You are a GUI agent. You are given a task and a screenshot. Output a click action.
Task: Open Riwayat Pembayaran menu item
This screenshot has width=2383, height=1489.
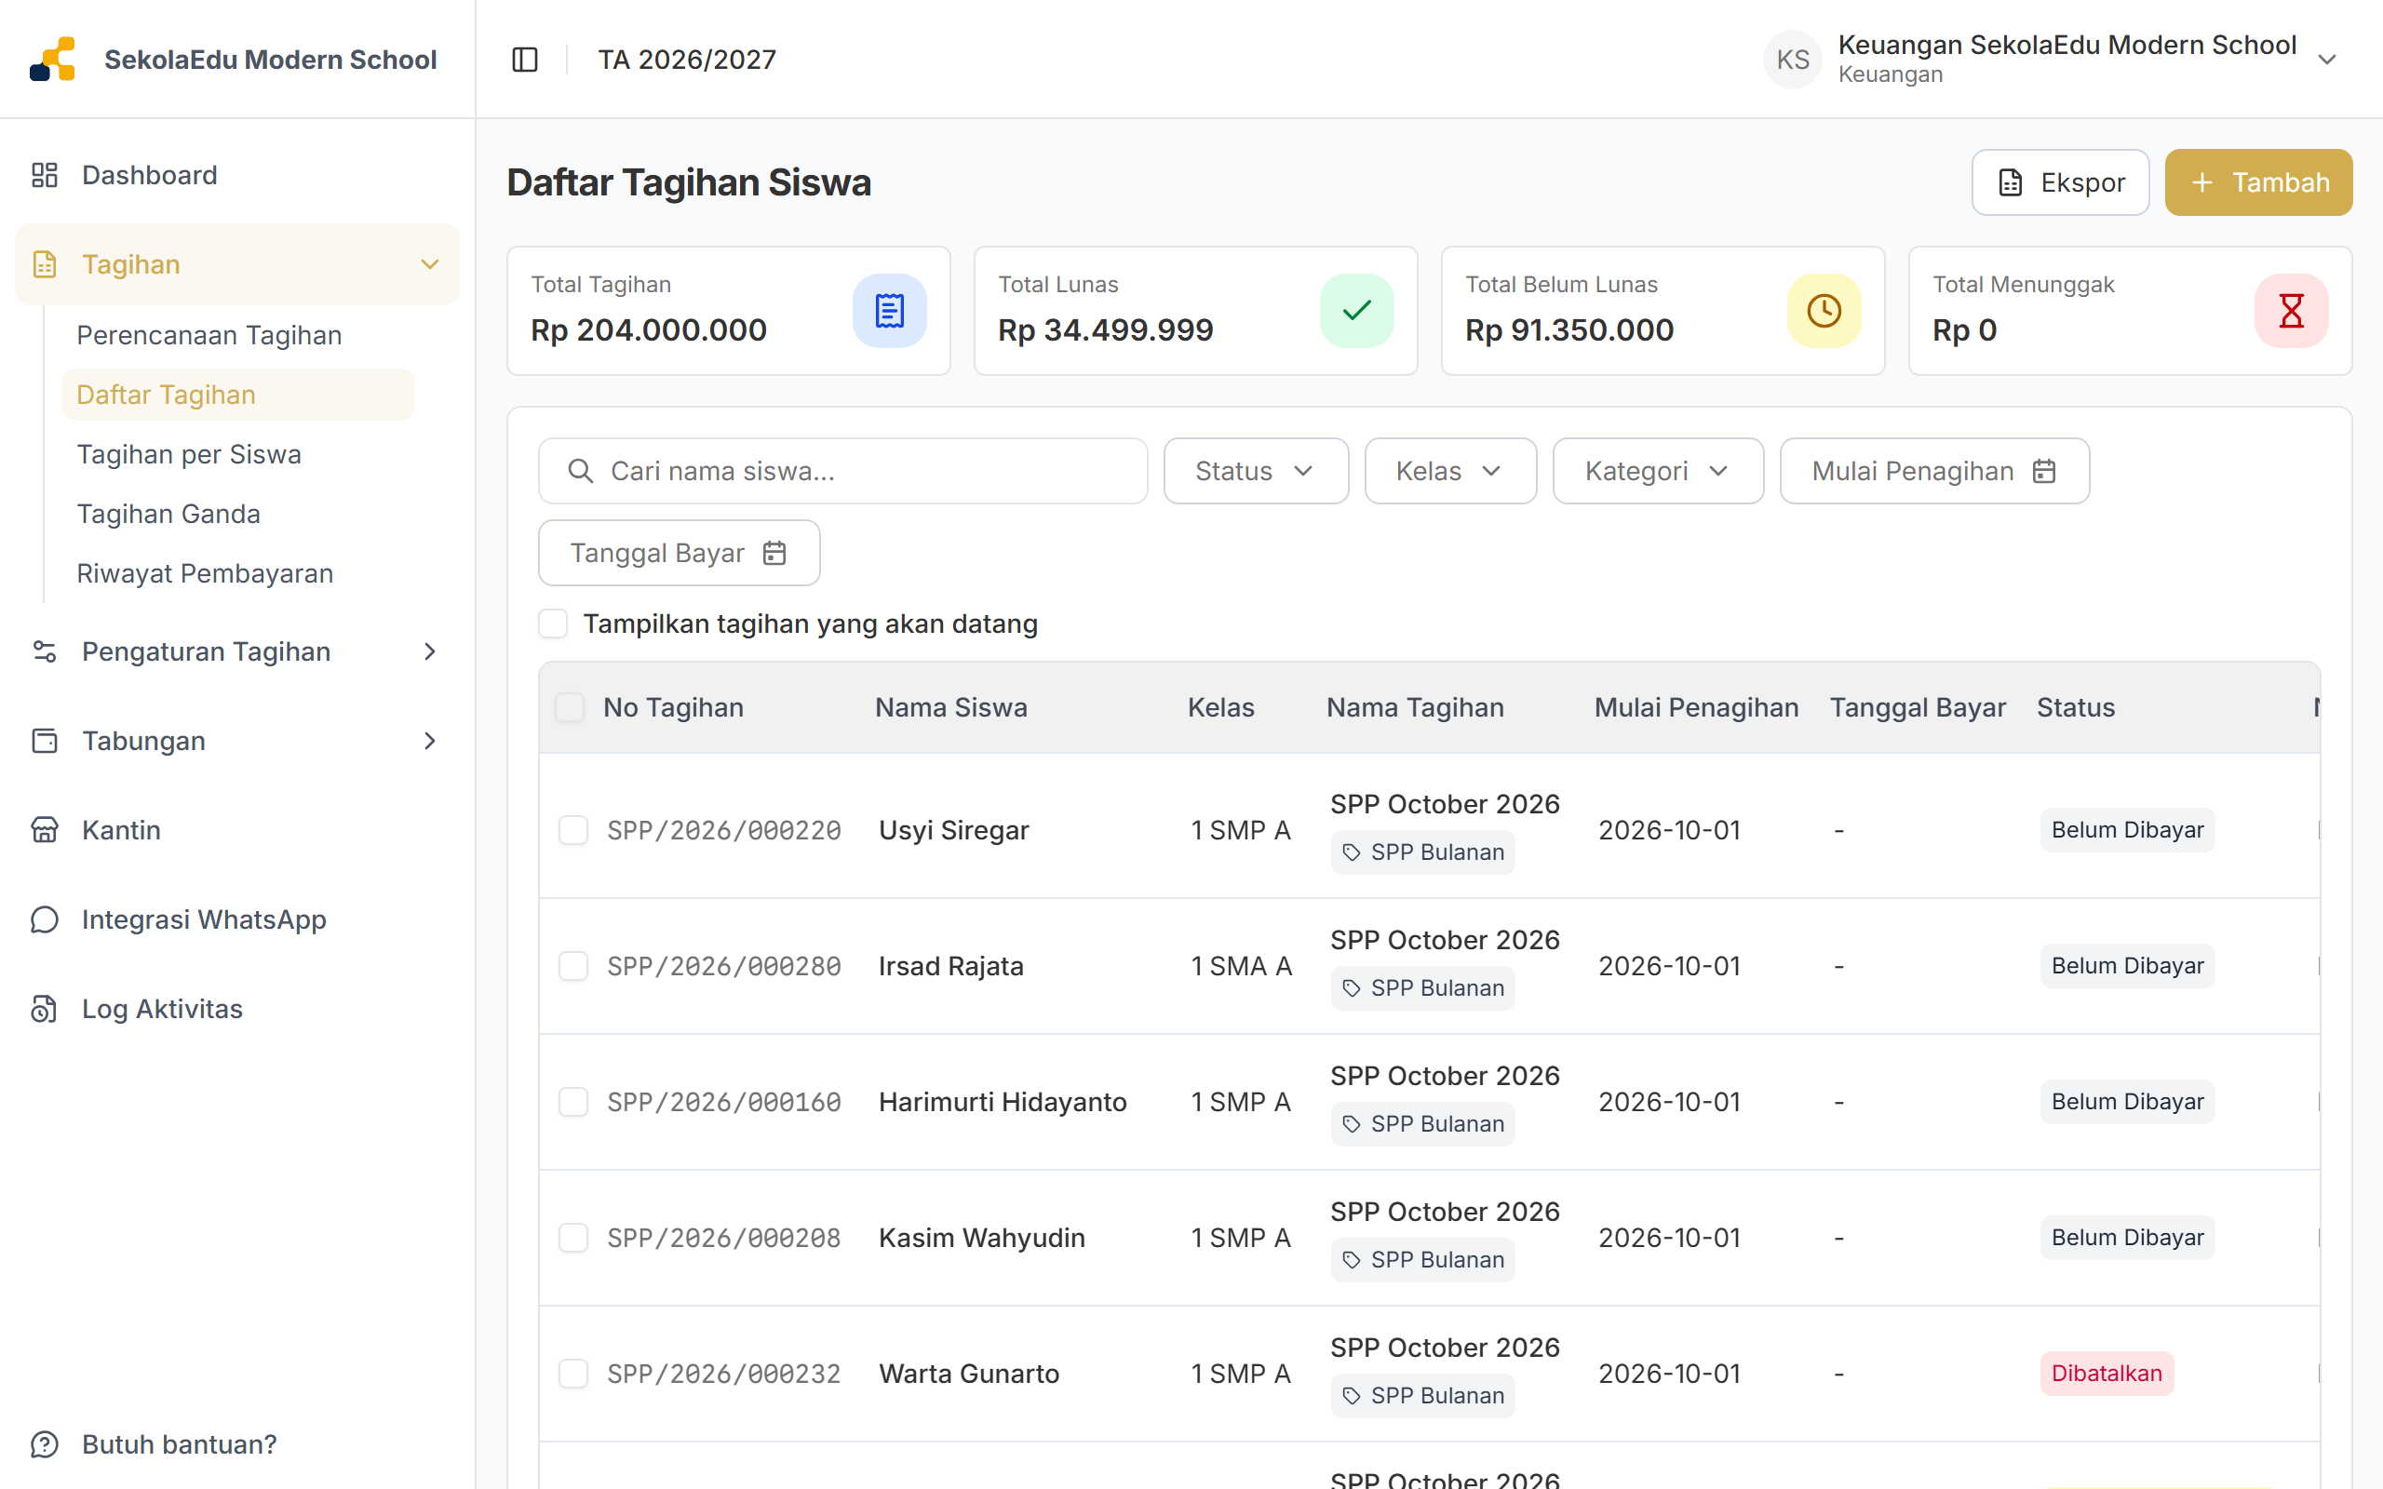(x=205, y=573)
